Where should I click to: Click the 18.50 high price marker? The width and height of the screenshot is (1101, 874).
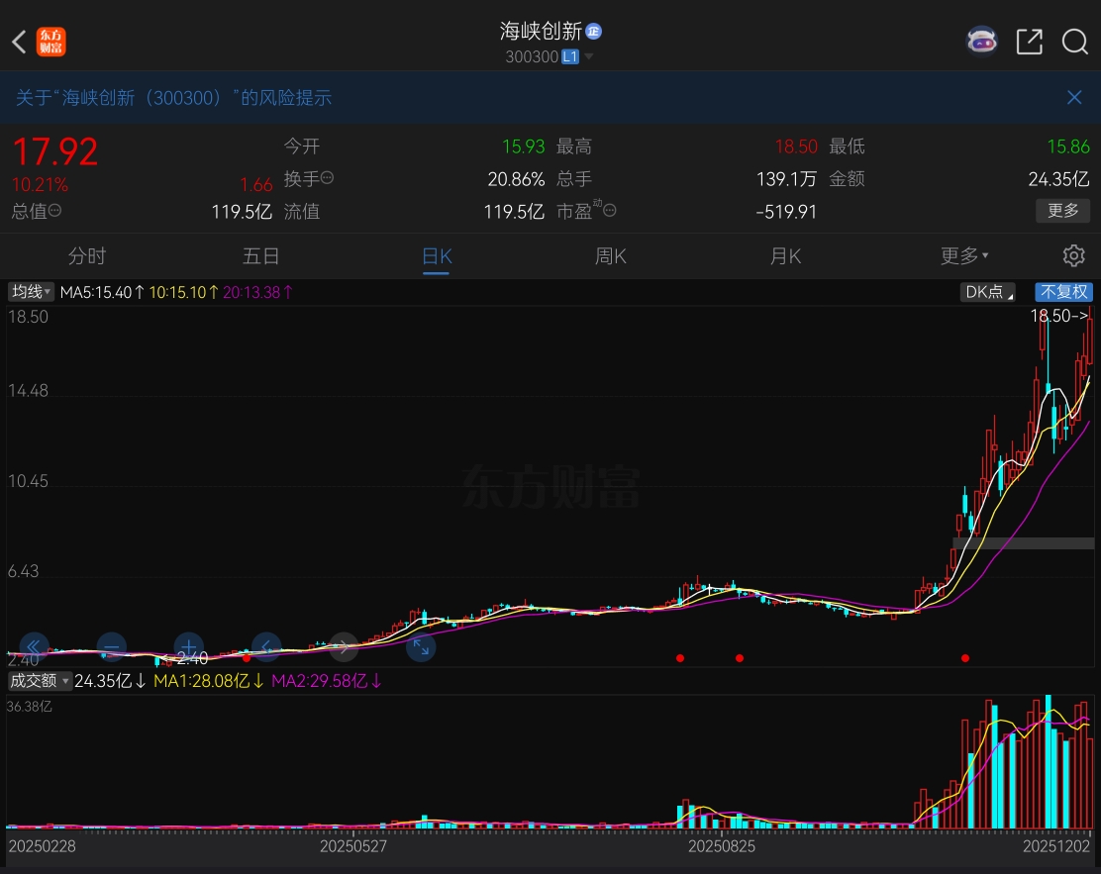click(x=1059, y=316)
